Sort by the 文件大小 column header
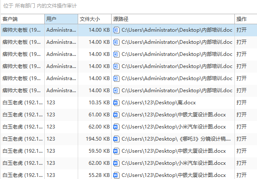The height and width of the screenshot is (179, 257). [94, 19]
